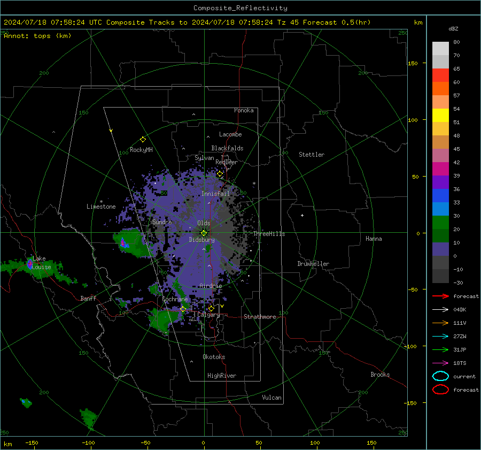Click the Brooks town label
The height and width of the screenshot is (450, 481).
point(380,375)
